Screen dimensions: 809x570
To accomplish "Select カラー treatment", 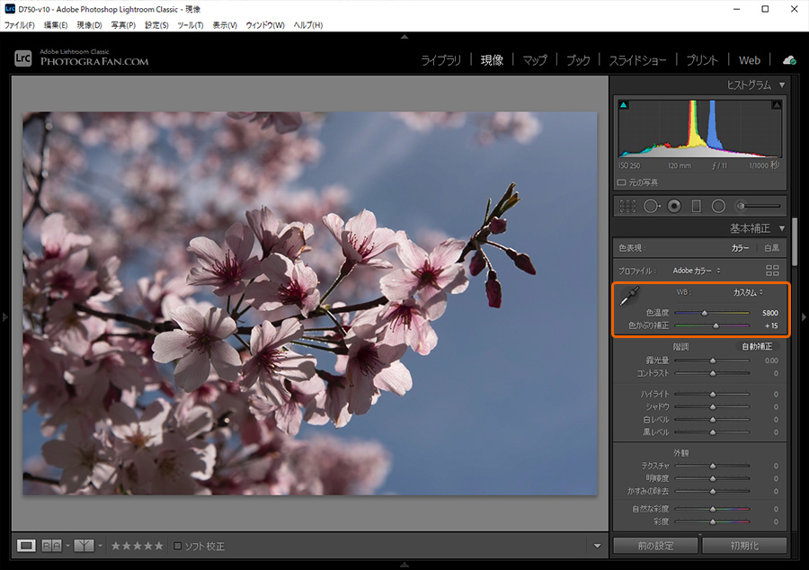I will click(740, 247).
